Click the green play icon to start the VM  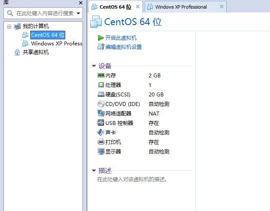(101, 38)
